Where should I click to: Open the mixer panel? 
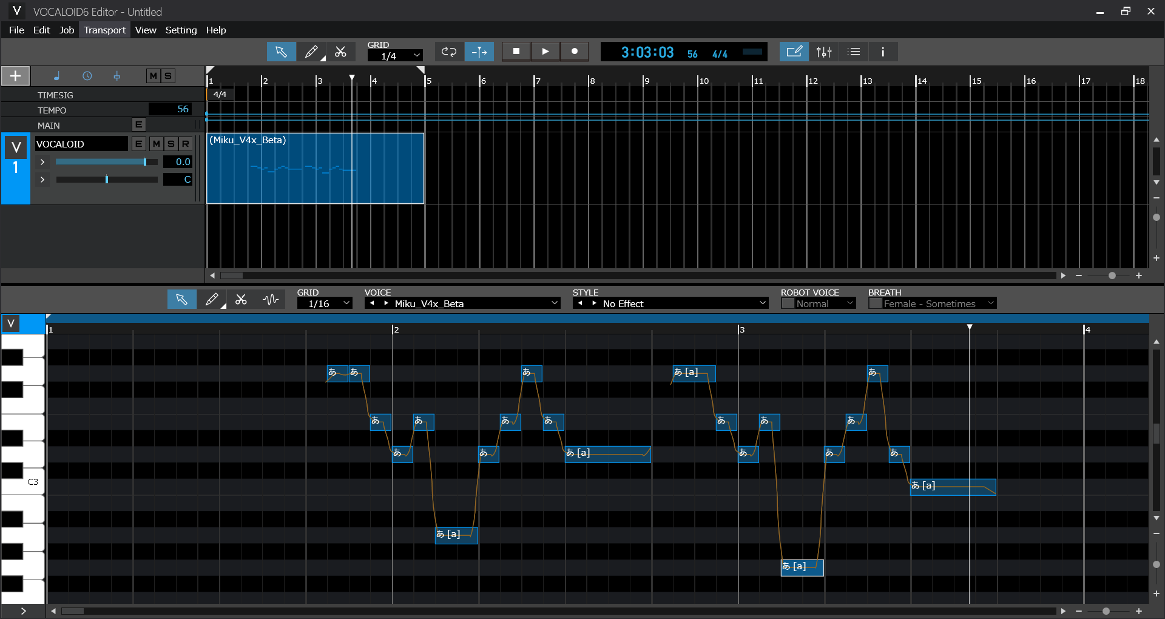coord(824,52)
